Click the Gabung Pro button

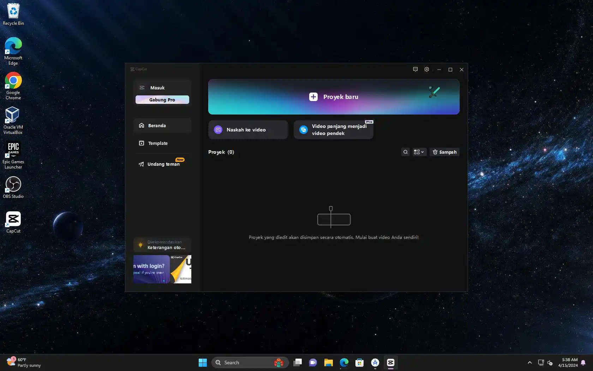click(162, 100)
